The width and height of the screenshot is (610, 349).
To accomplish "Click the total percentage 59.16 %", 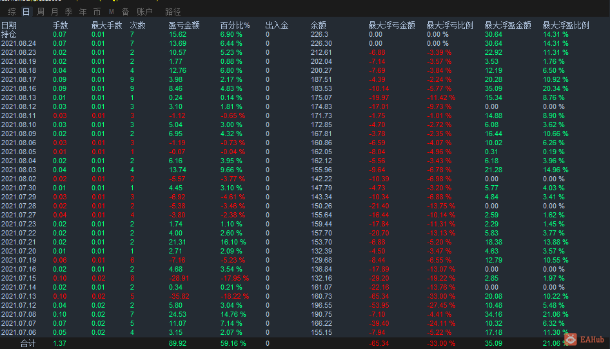I will [x=233, y=343].
